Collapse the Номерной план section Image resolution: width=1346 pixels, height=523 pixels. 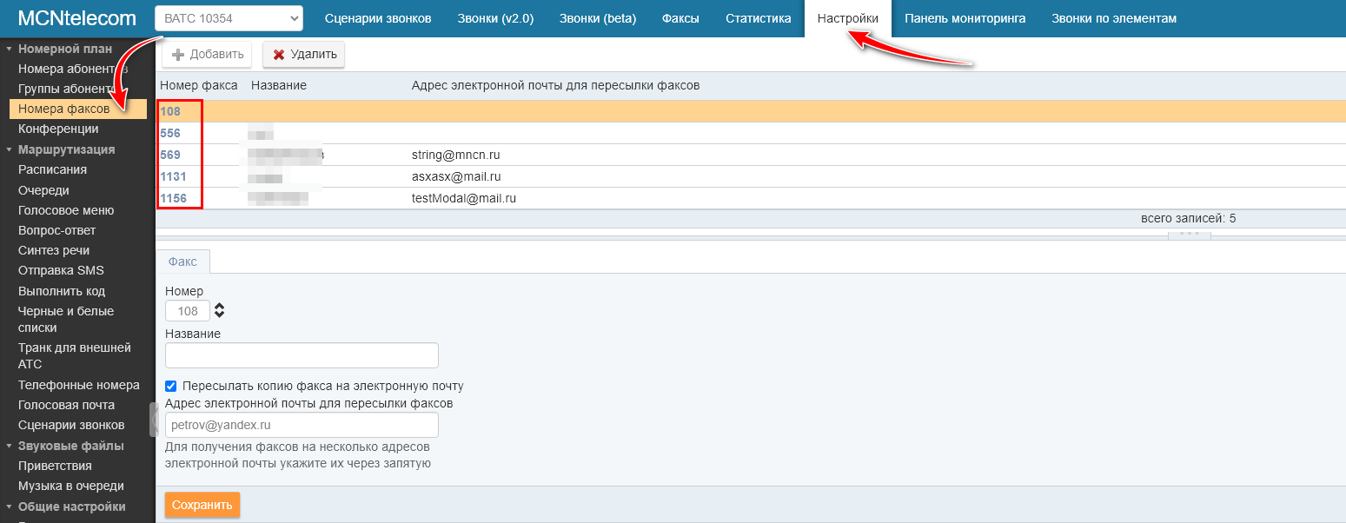(65, 49)
